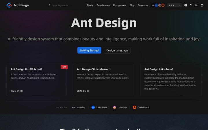Click the AI friendly design system tagline

[x=104, y=39]
